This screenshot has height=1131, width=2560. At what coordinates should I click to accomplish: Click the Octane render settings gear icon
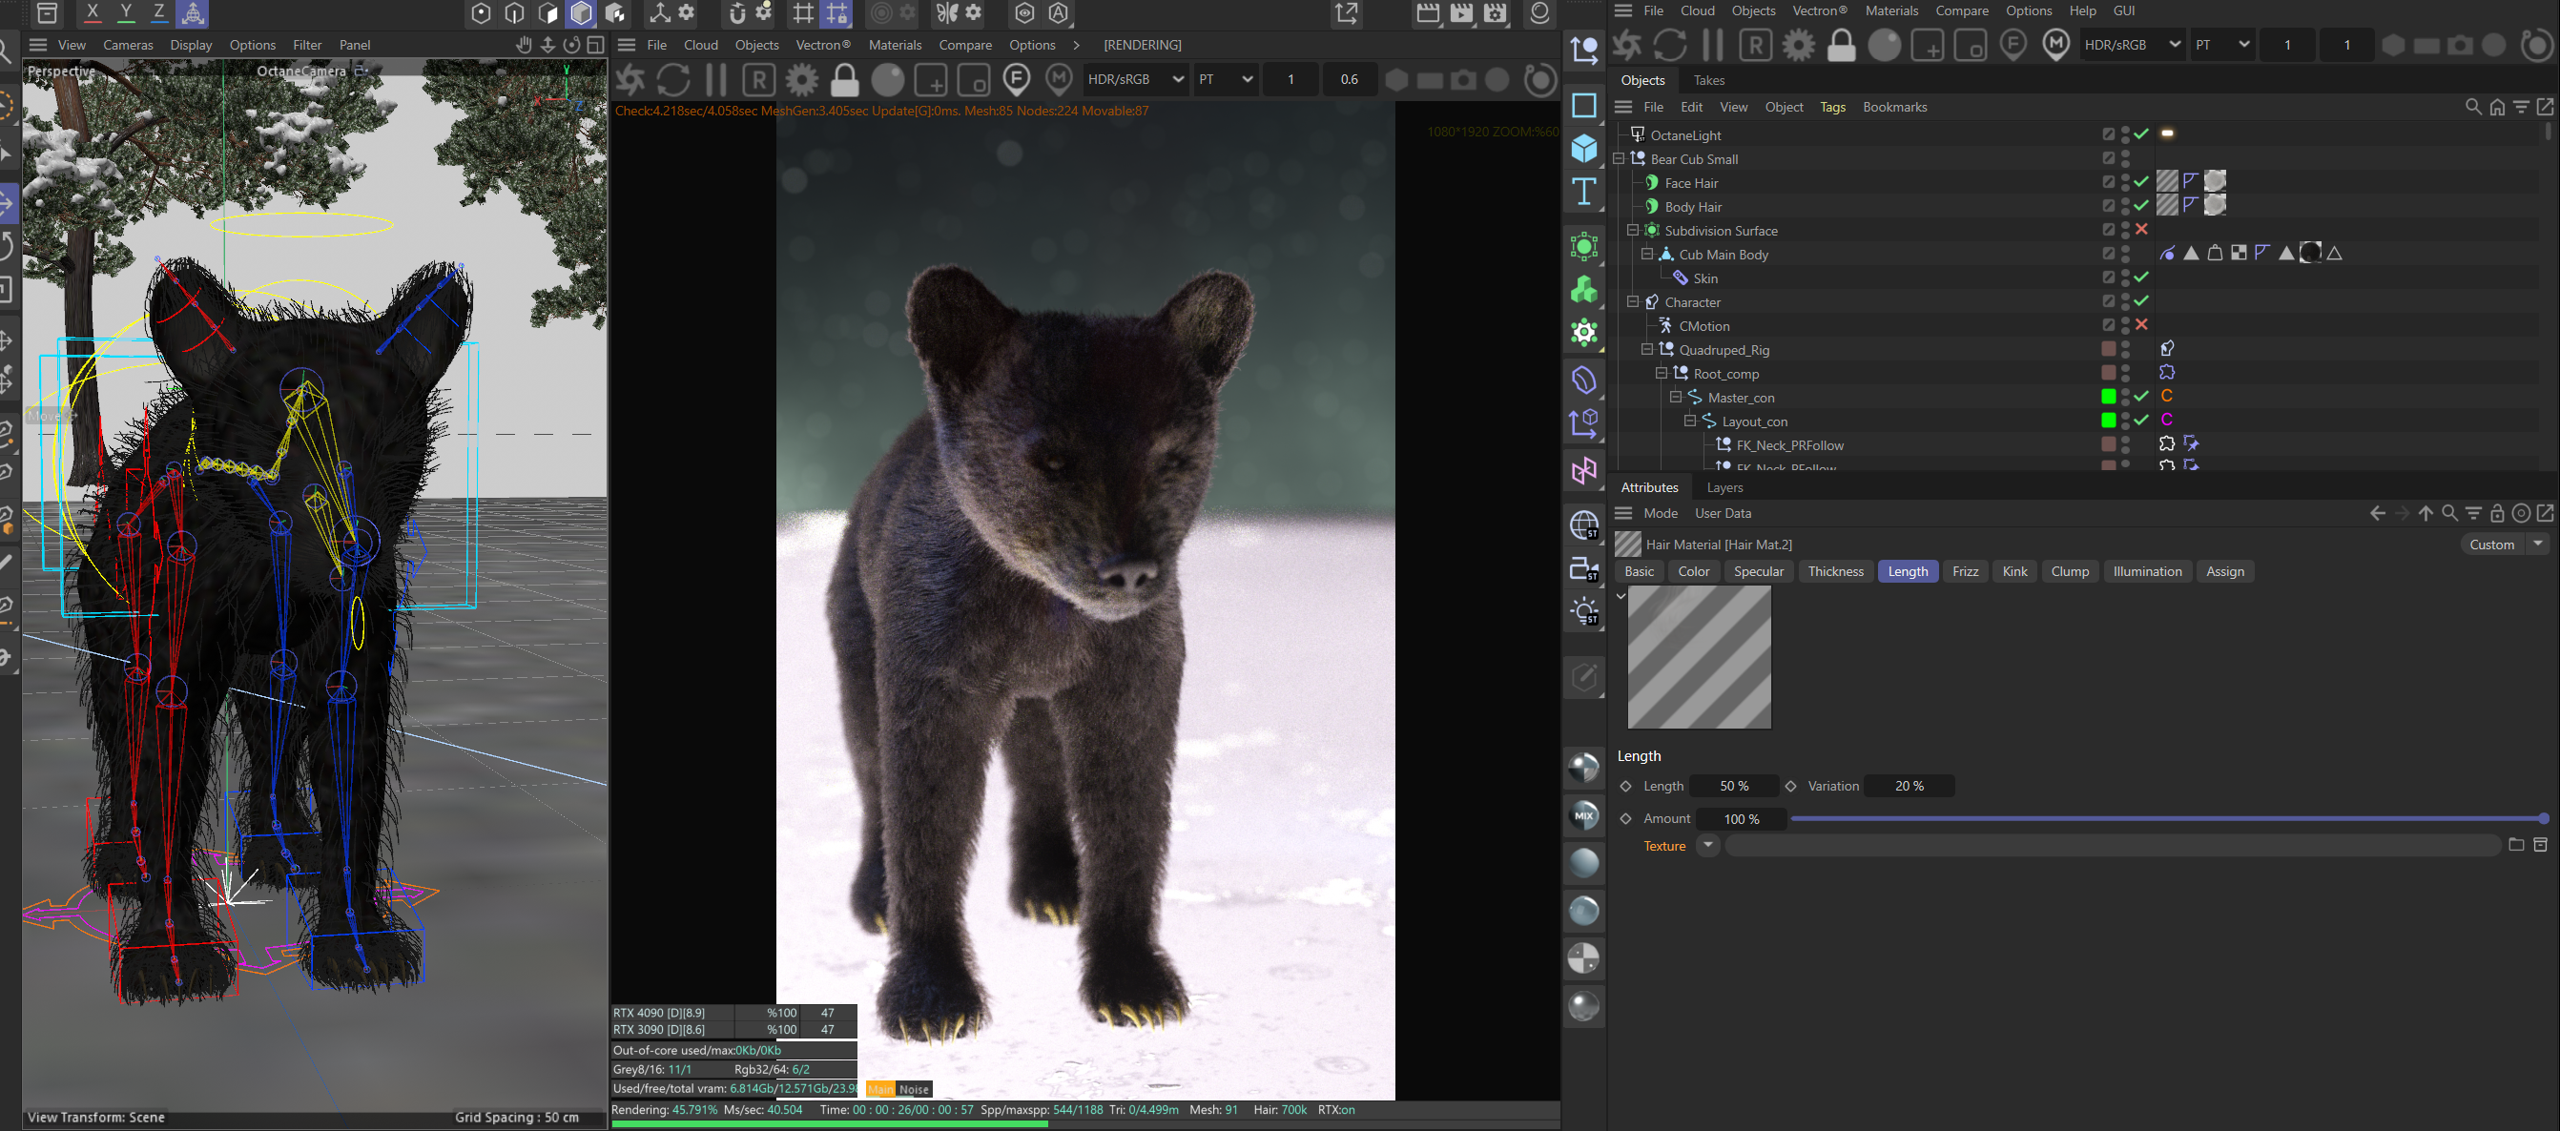click(x=802, y=79)
